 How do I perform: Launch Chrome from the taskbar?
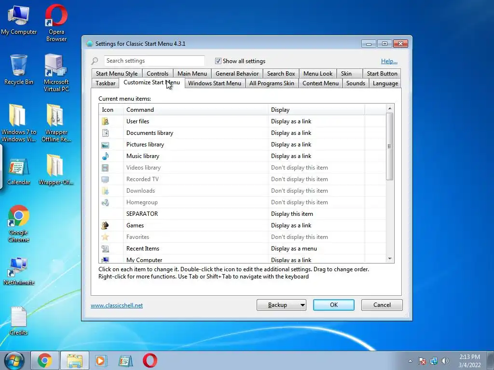pyautogui.click(x=45, y=360)
